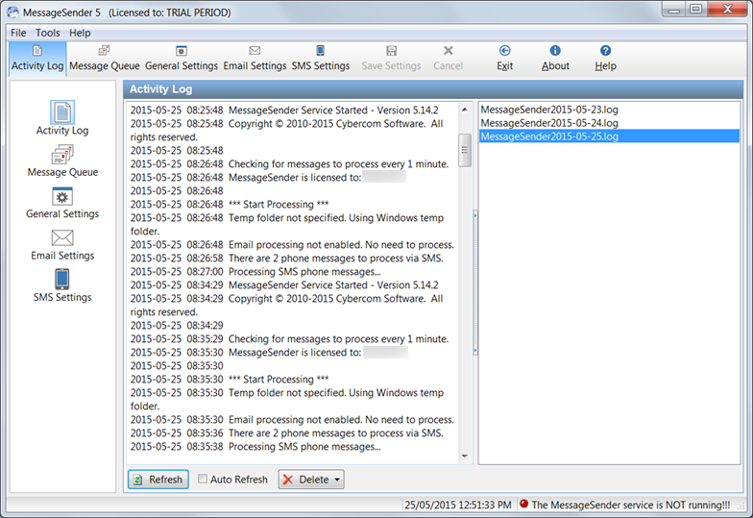
Task: Open Email Settings toolbar button
Action: pyautogui.click(x=255, y=59)
